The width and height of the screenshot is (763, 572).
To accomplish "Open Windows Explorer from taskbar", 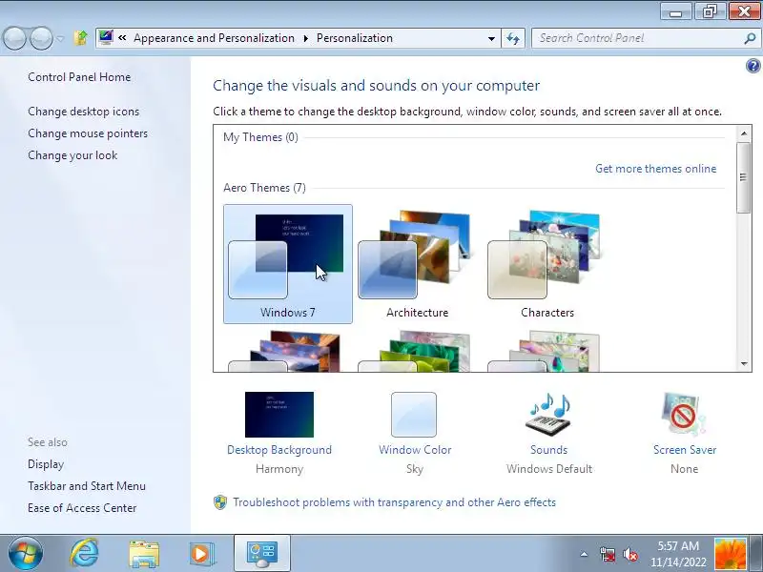I will tap(144, 554).
